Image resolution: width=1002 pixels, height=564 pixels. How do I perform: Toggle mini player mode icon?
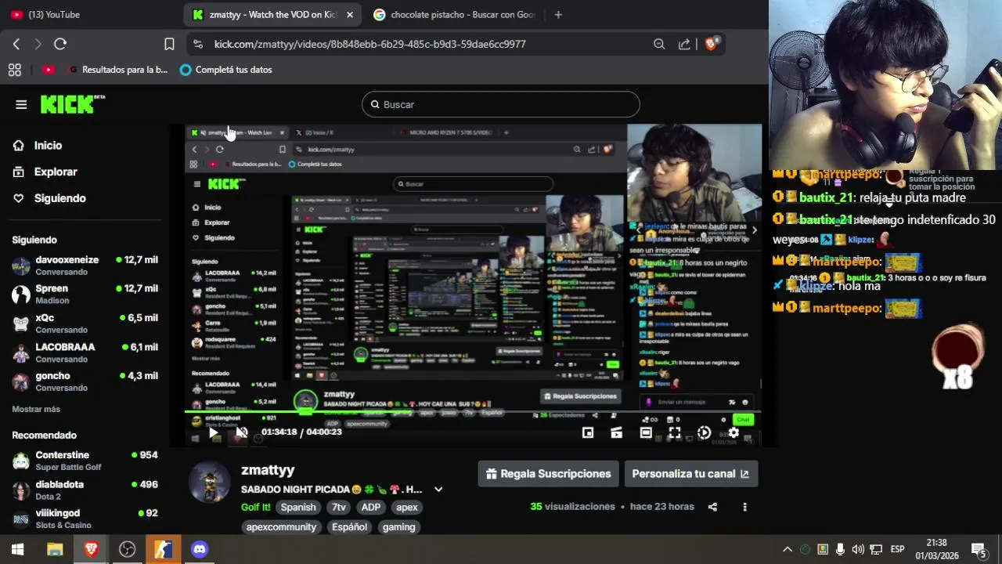click(588, 432)
